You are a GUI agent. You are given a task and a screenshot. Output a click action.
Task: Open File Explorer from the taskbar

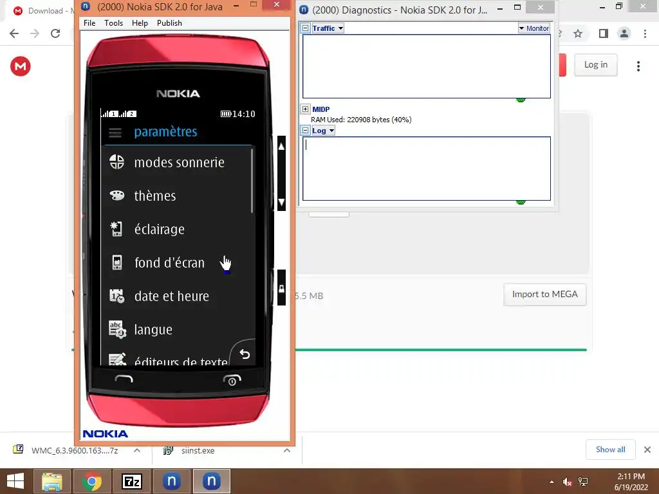[51, 481]
